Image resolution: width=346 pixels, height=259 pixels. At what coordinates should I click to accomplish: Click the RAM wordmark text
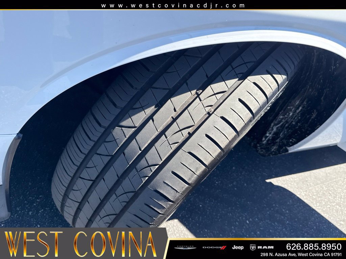click(x=266, y=247)
